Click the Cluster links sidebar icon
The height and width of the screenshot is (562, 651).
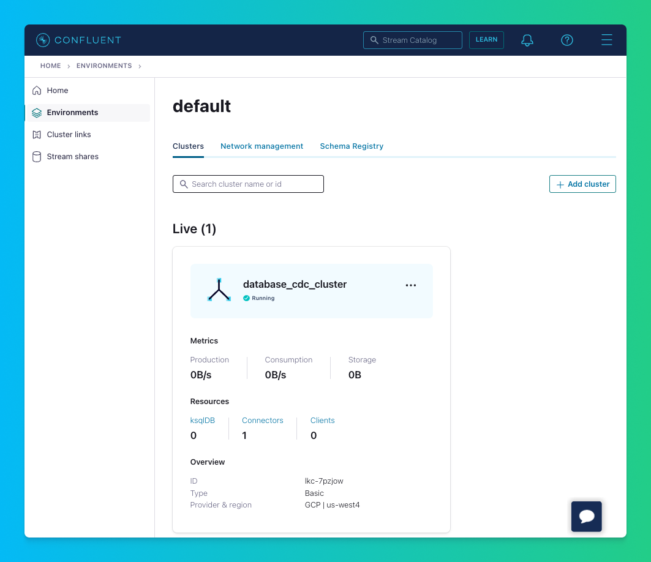tap(37, 135)
